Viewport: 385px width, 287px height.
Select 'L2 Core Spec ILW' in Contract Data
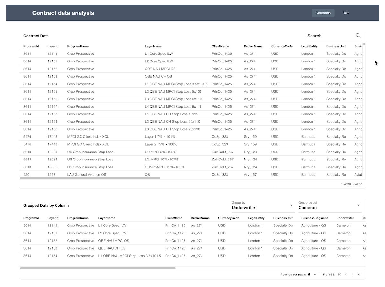click(159, 61)
